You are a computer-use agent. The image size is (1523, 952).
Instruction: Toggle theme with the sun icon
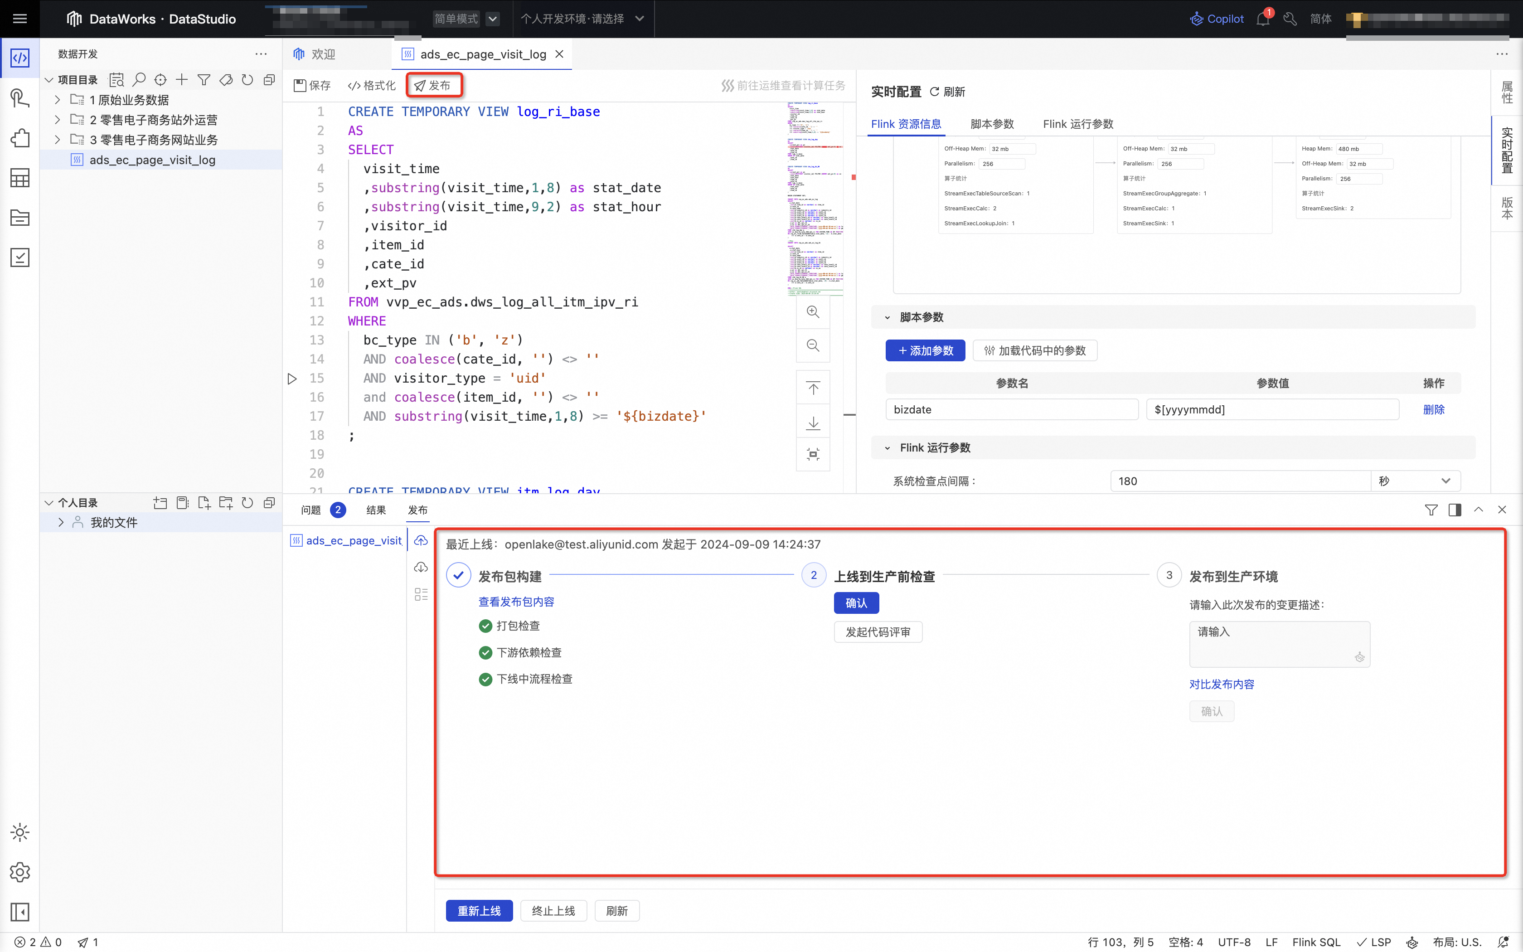(19, 832)
